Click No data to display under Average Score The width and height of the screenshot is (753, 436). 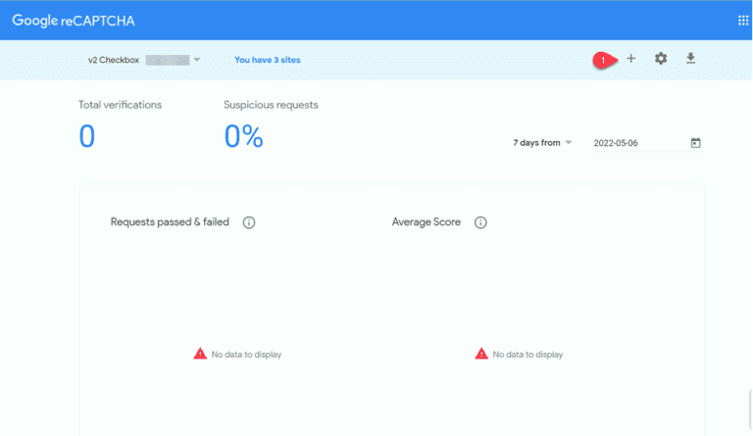527,355
